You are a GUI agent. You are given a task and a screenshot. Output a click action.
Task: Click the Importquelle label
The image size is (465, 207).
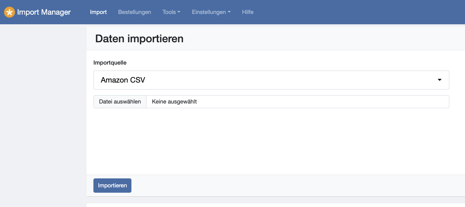coord(110,63)
